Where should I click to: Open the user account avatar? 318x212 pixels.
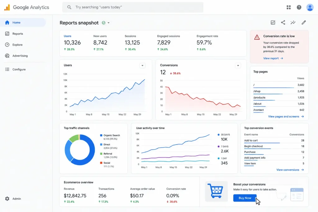[310, 7]
